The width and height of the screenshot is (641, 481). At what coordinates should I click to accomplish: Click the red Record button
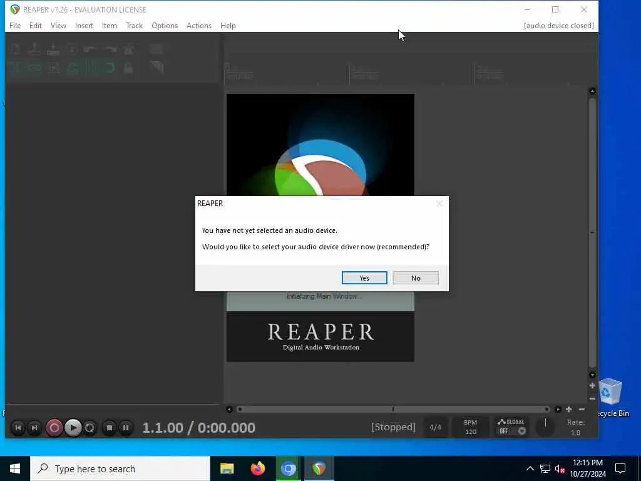pos(54,428)
